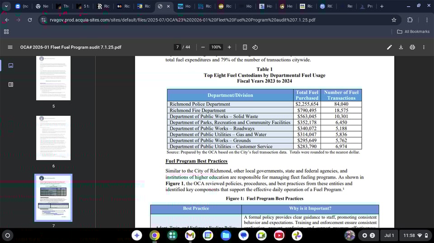Open Google Photos from the shelf

(297, 235)
